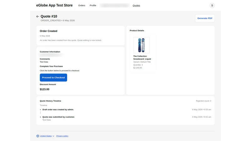Go to the Profile page
Viewport: 251px width, 141px height.
pos(93,5)
